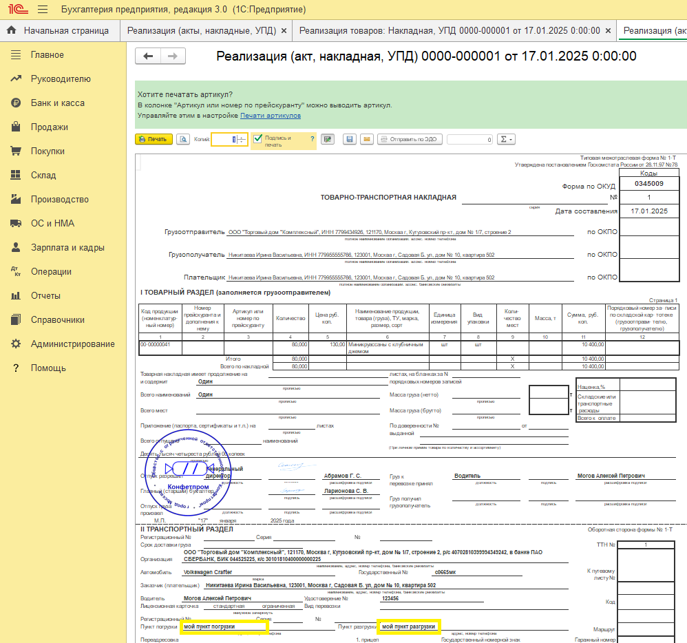Switch to Реализация товаров: Накладная, УПД 0000-000001 tab
The image size is (687, 643).
point(450,31)
